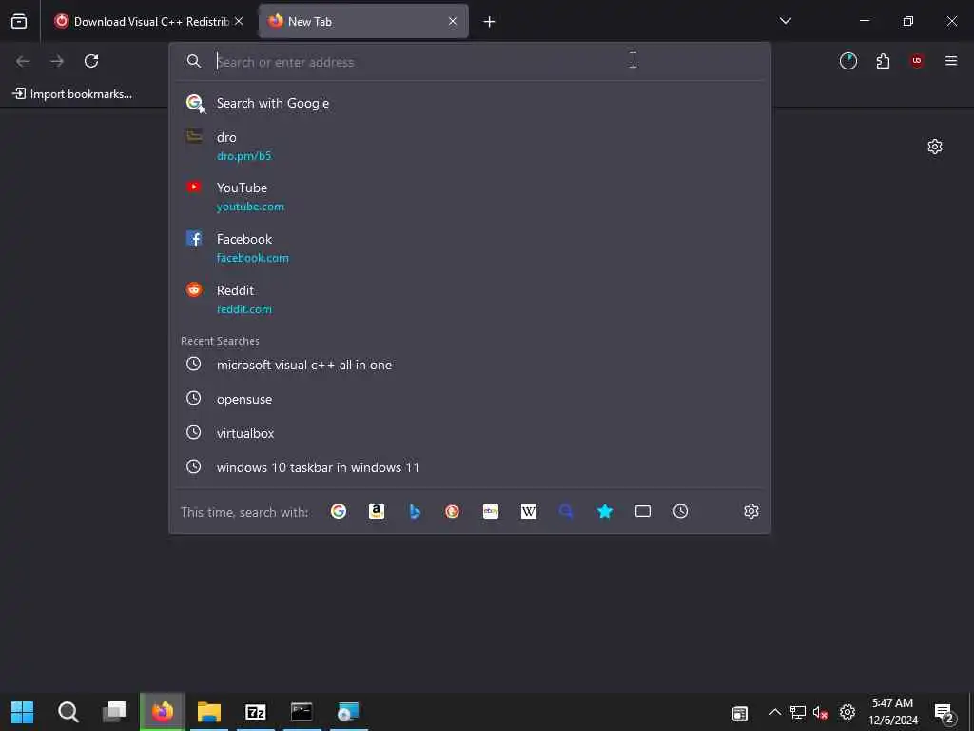Open the news widget tray icon

coord(740,713)
